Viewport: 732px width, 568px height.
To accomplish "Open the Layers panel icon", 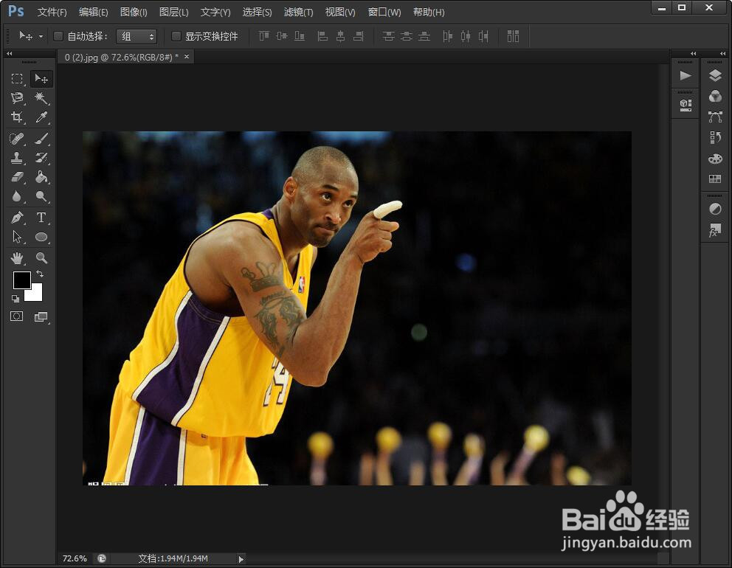I will pyautogui.click(x=715, y=75).
